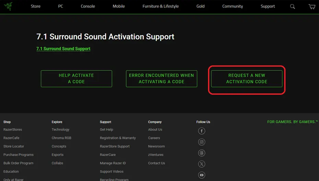Click Error Encountered When Activating a Code

[x=162, y=79]
